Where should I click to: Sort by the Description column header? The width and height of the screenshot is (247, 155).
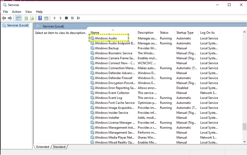tap(145, 33)
